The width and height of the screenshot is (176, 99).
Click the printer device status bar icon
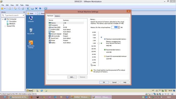[x=157, y=94]
